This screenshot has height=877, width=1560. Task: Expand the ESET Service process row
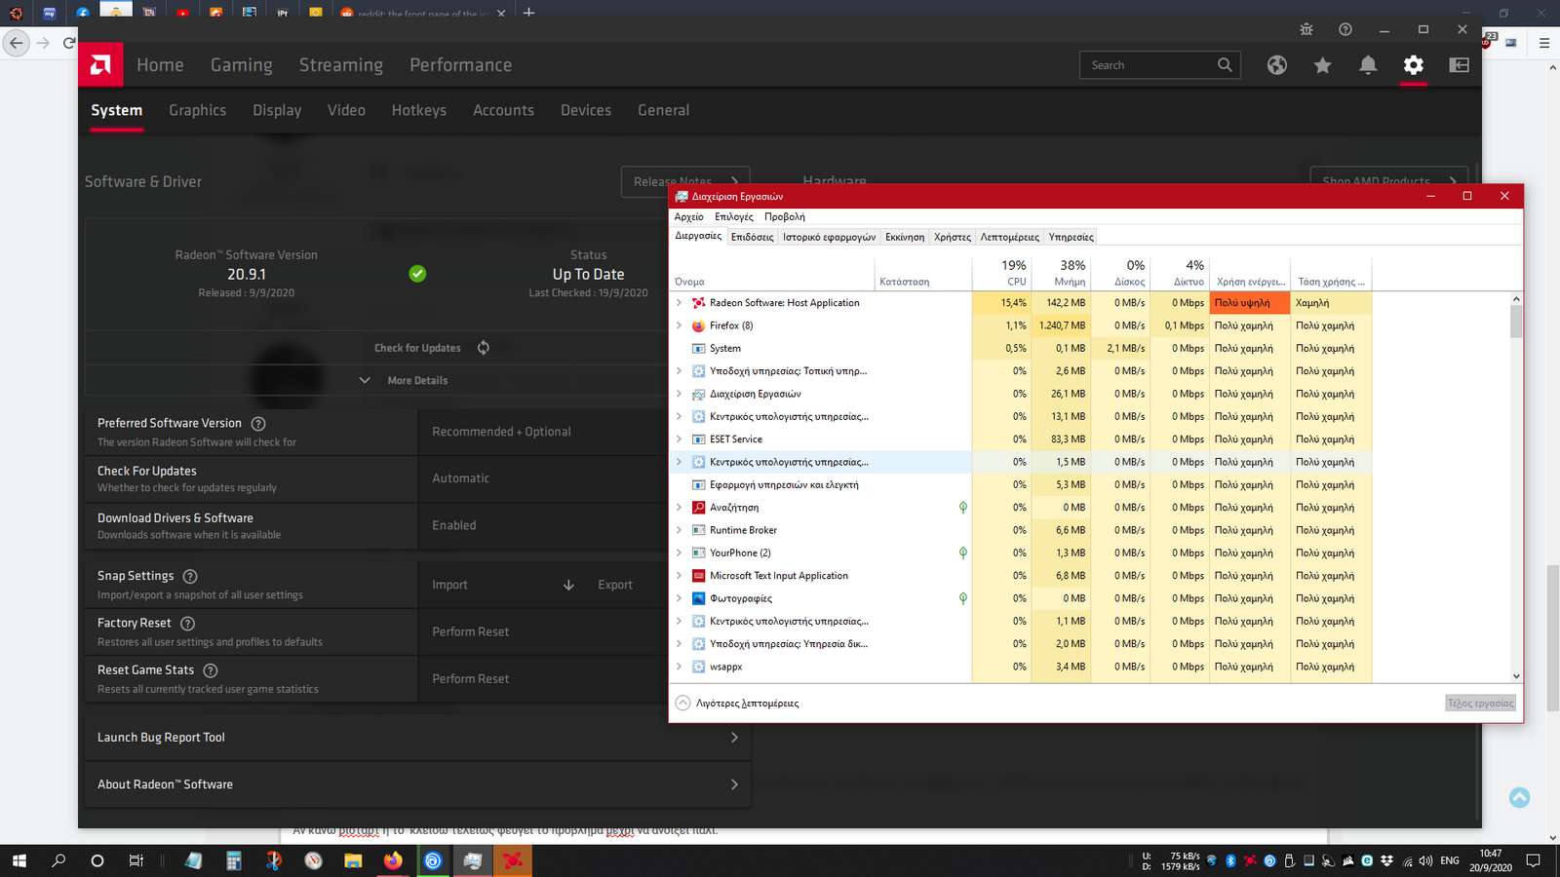[x=679, y=439]
